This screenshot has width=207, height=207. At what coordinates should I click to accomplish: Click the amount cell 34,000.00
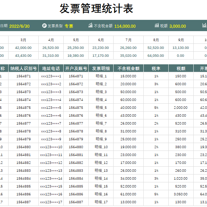128,179
